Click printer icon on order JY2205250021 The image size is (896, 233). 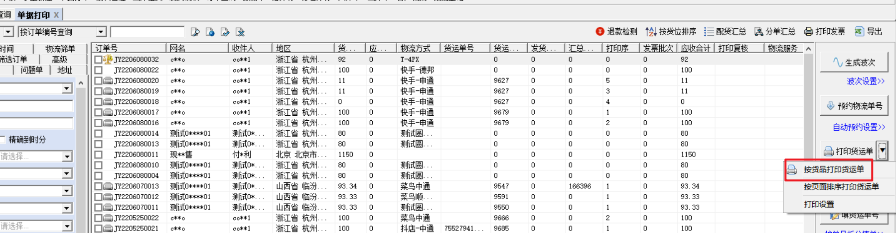tap(108, 229)
